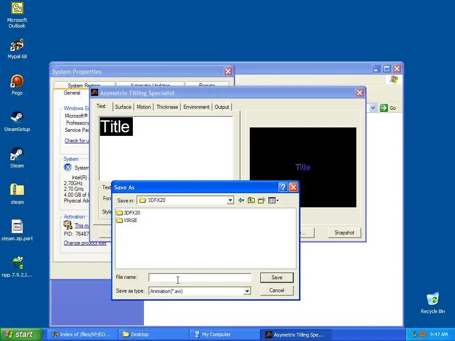Screen dimensions: 455x341
Task: Close the Save As dialog
Action: tap(293, 187)
